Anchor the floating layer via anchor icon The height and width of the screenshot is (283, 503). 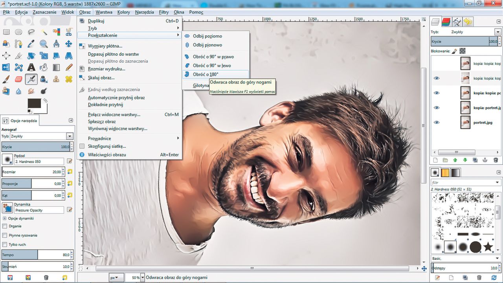pos(485,160)
